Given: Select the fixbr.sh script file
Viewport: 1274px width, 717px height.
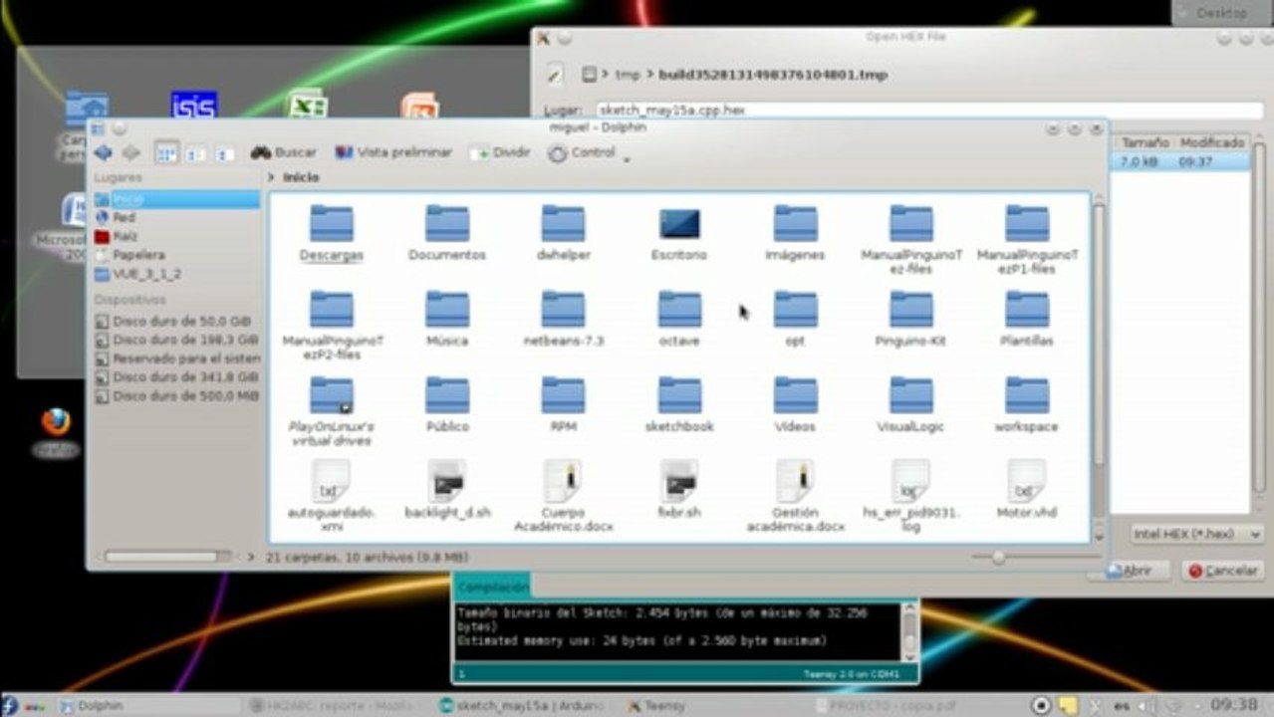Looking at the screenshot, I should (679, 490).
